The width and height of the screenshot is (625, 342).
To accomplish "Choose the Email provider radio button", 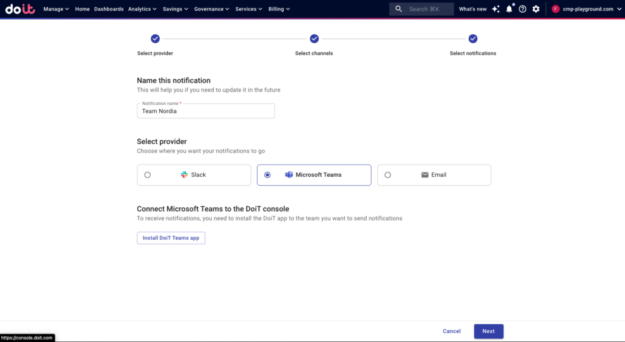I will tap(388, 175).
